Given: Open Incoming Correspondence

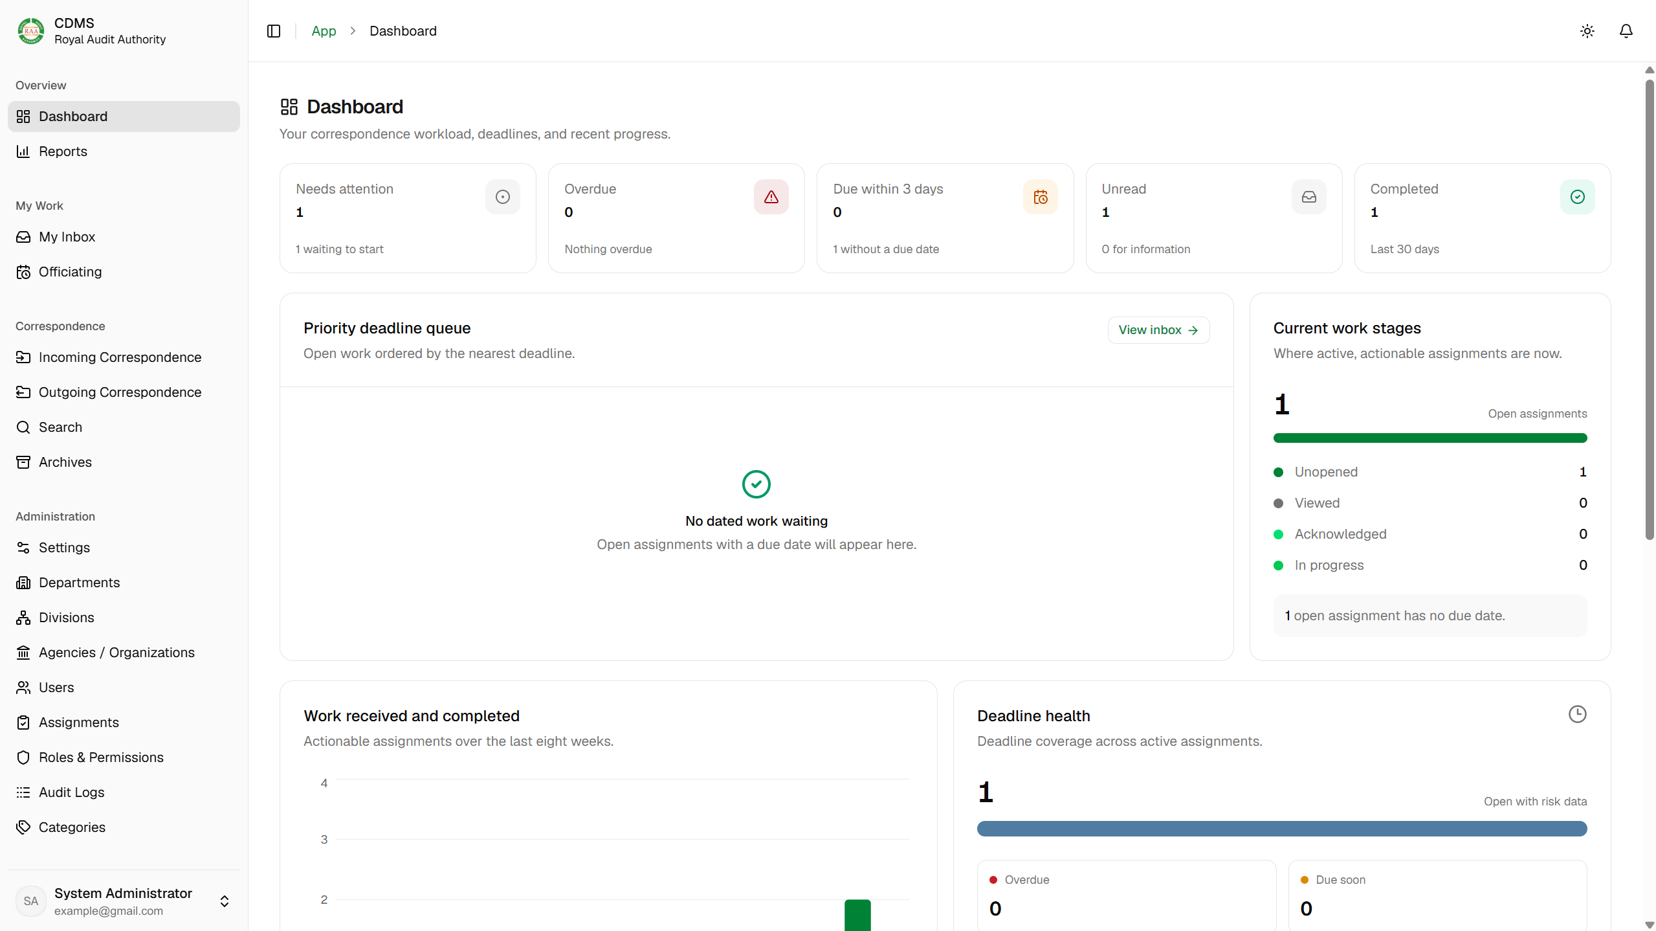Looking at the screenshot, I should [x=124, y=357].
